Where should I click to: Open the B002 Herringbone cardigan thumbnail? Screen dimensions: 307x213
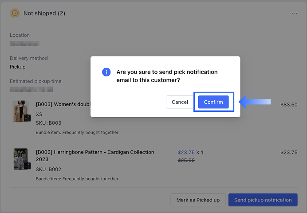tap(20, 159)
